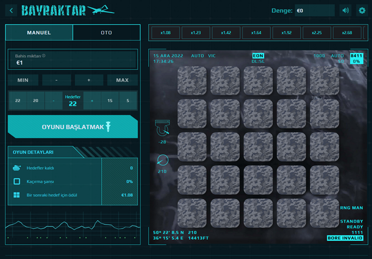Click the BORE INVALID status label
The height and width of the screenshot is (259, 372).
(x=345, y=238)
